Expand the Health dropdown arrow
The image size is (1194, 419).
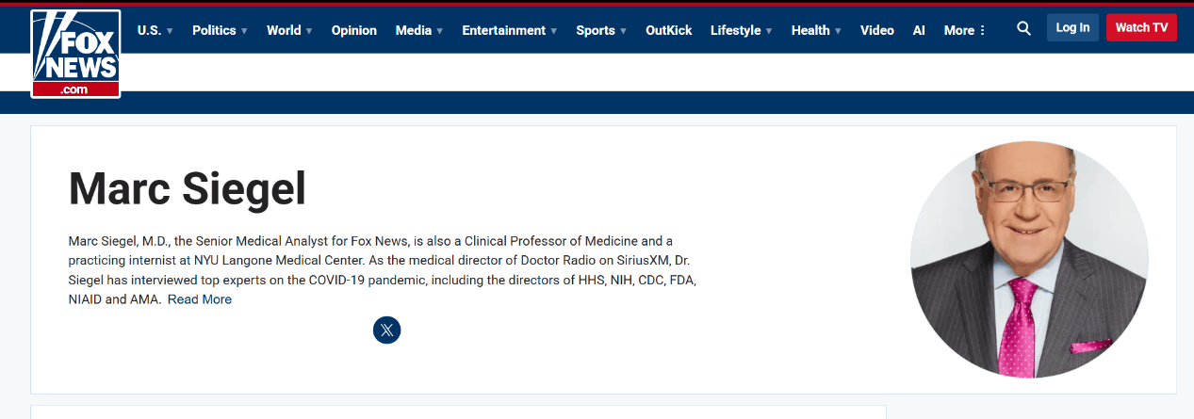click(838, 31)
